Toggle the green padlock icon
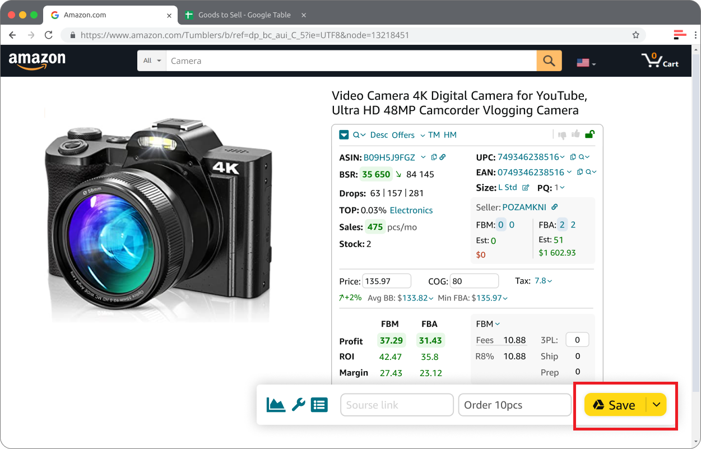The image size is (701, 449). click(589, 135)
